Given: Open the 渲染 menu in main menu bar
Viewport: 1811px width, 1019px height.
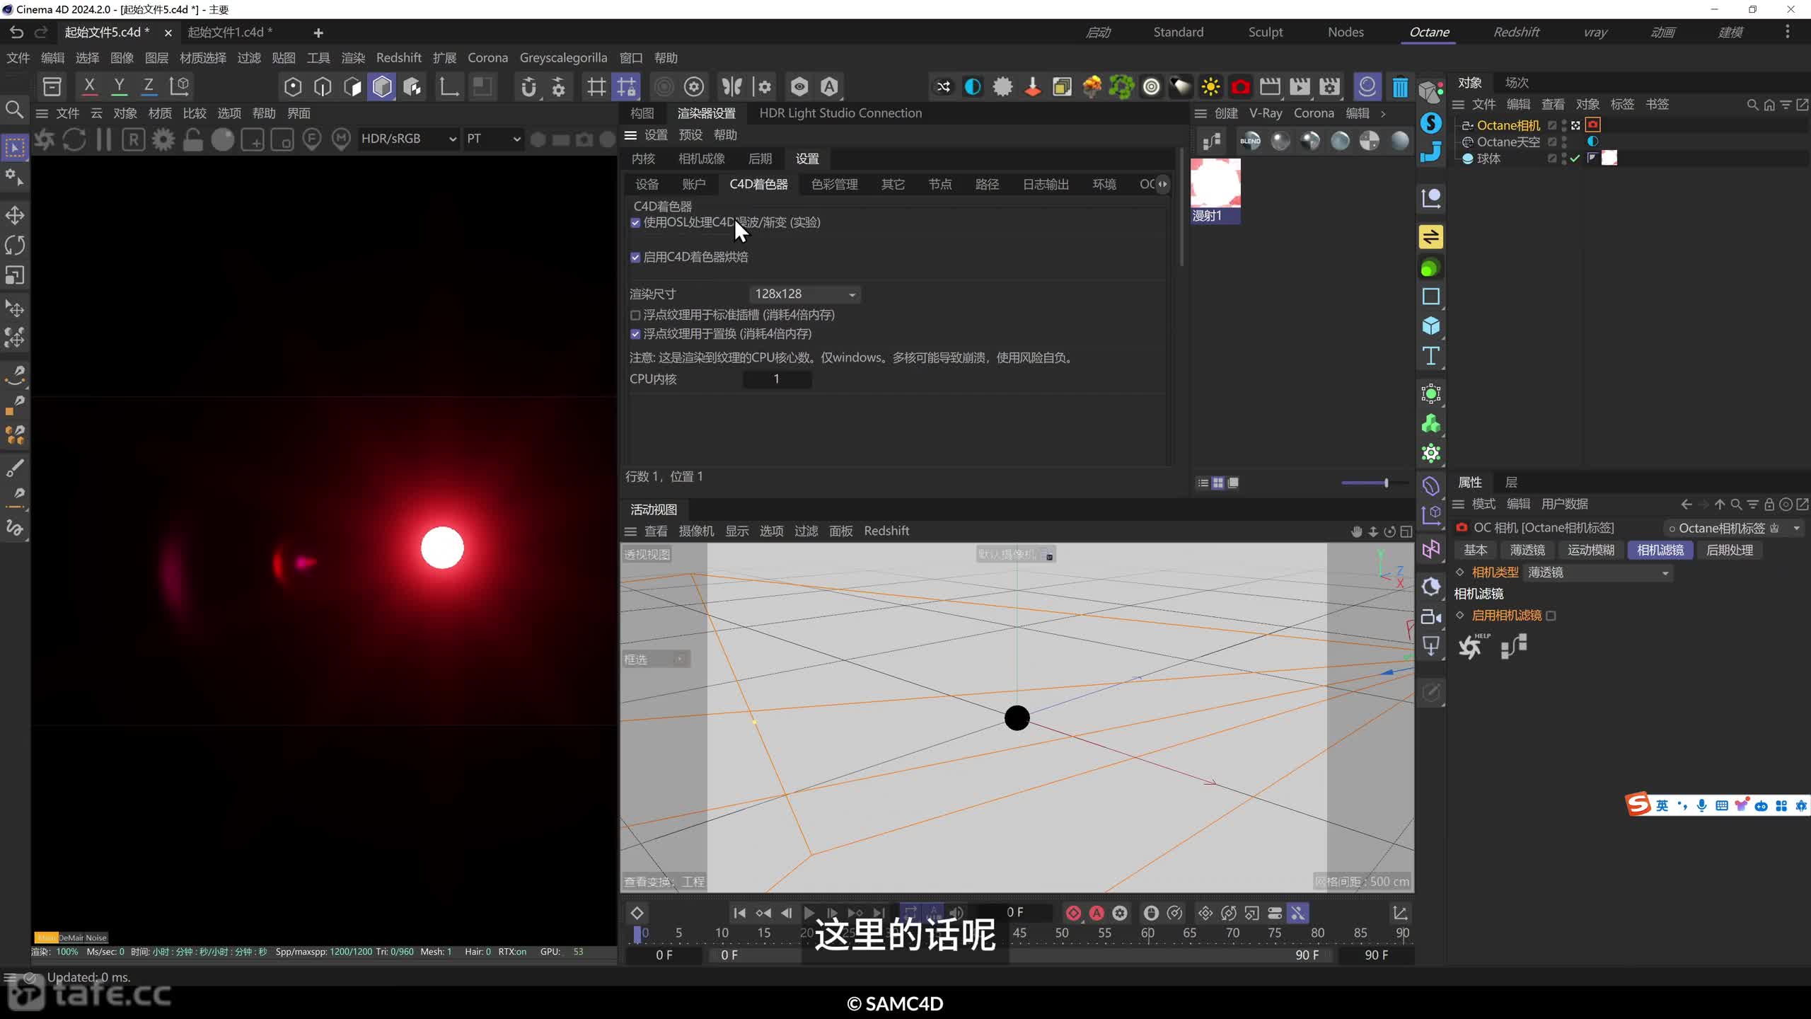Looking at the screenshot, I should pyautogui.click(x=353, y=58).
